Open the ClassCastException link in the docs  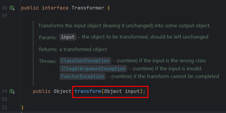pos(85,61)
